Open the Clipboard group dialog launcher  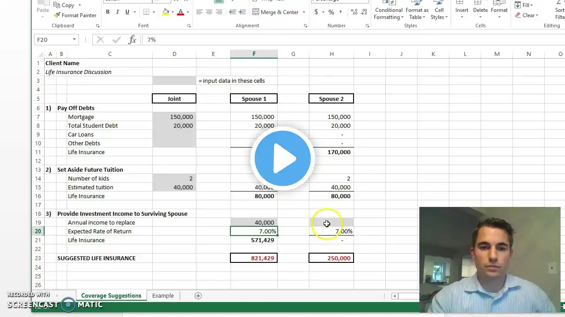click(98, 26)
